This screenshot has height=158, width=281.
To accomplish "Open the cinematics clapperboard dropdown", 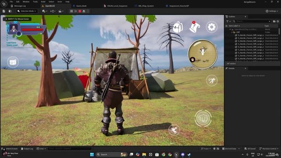I will [61, 11].
